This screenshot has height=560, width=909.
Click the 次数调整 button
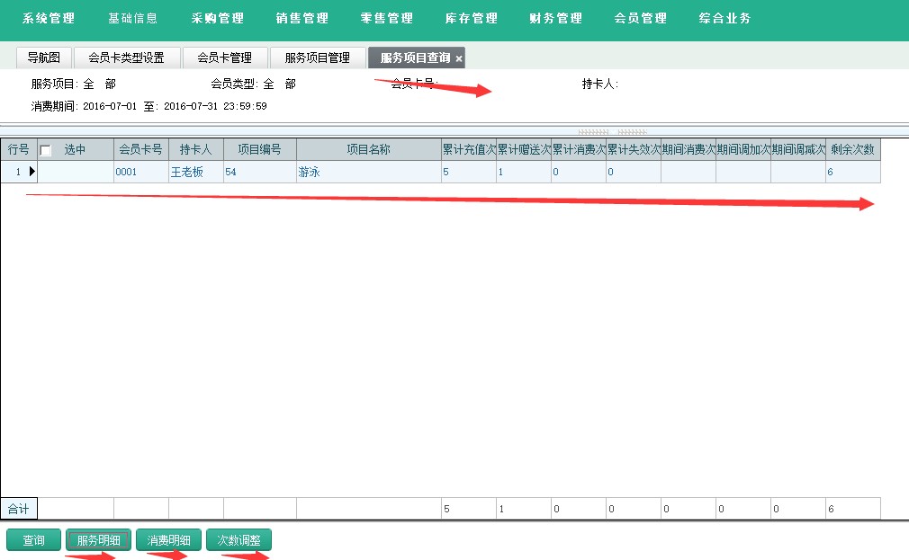(238, 540)
